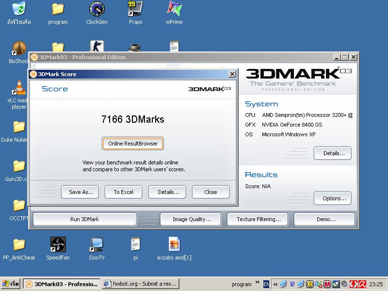This screenshot has height=291, width=388.
Task: Open the Recycle Bin desktop icon
Action: point(19,9)
